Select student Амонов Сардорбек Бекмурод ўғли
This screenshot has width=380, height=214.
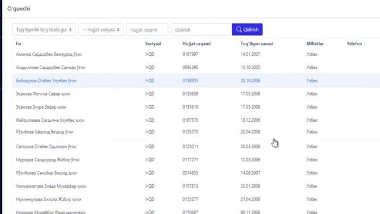(x=49, y=54)
